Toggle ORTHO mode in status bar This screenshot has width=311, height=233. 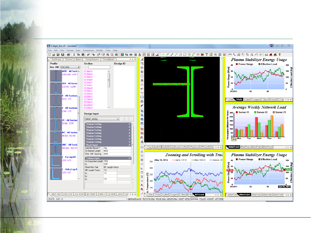click(x=194, y=199)
